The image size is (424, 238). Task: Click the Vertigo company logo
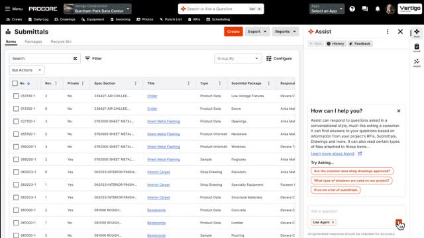click(x=409, y=9)
